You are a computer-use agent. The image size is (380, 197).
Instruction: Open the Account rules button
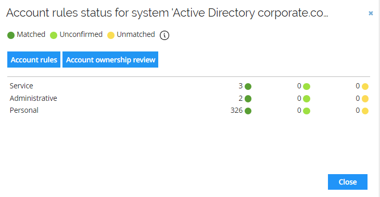point(34,60)
